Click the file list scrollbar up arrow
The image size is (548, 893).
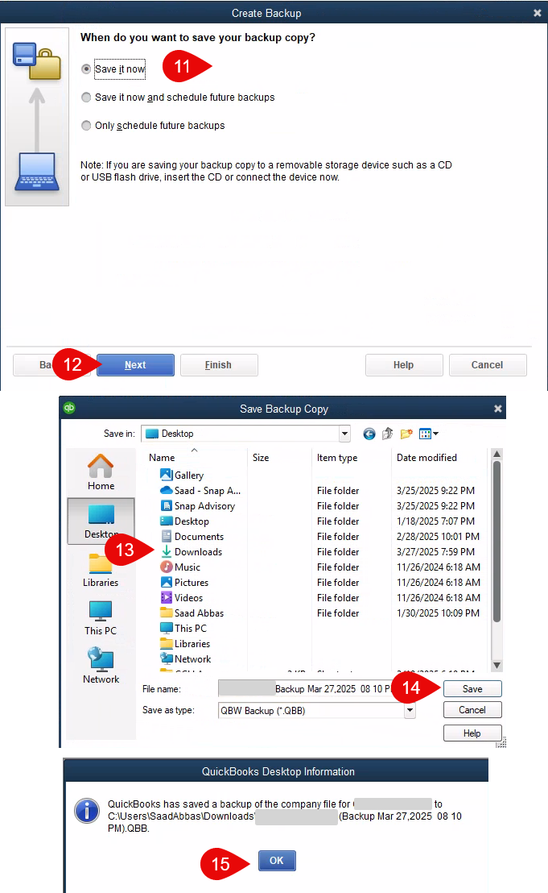[496, 454]
